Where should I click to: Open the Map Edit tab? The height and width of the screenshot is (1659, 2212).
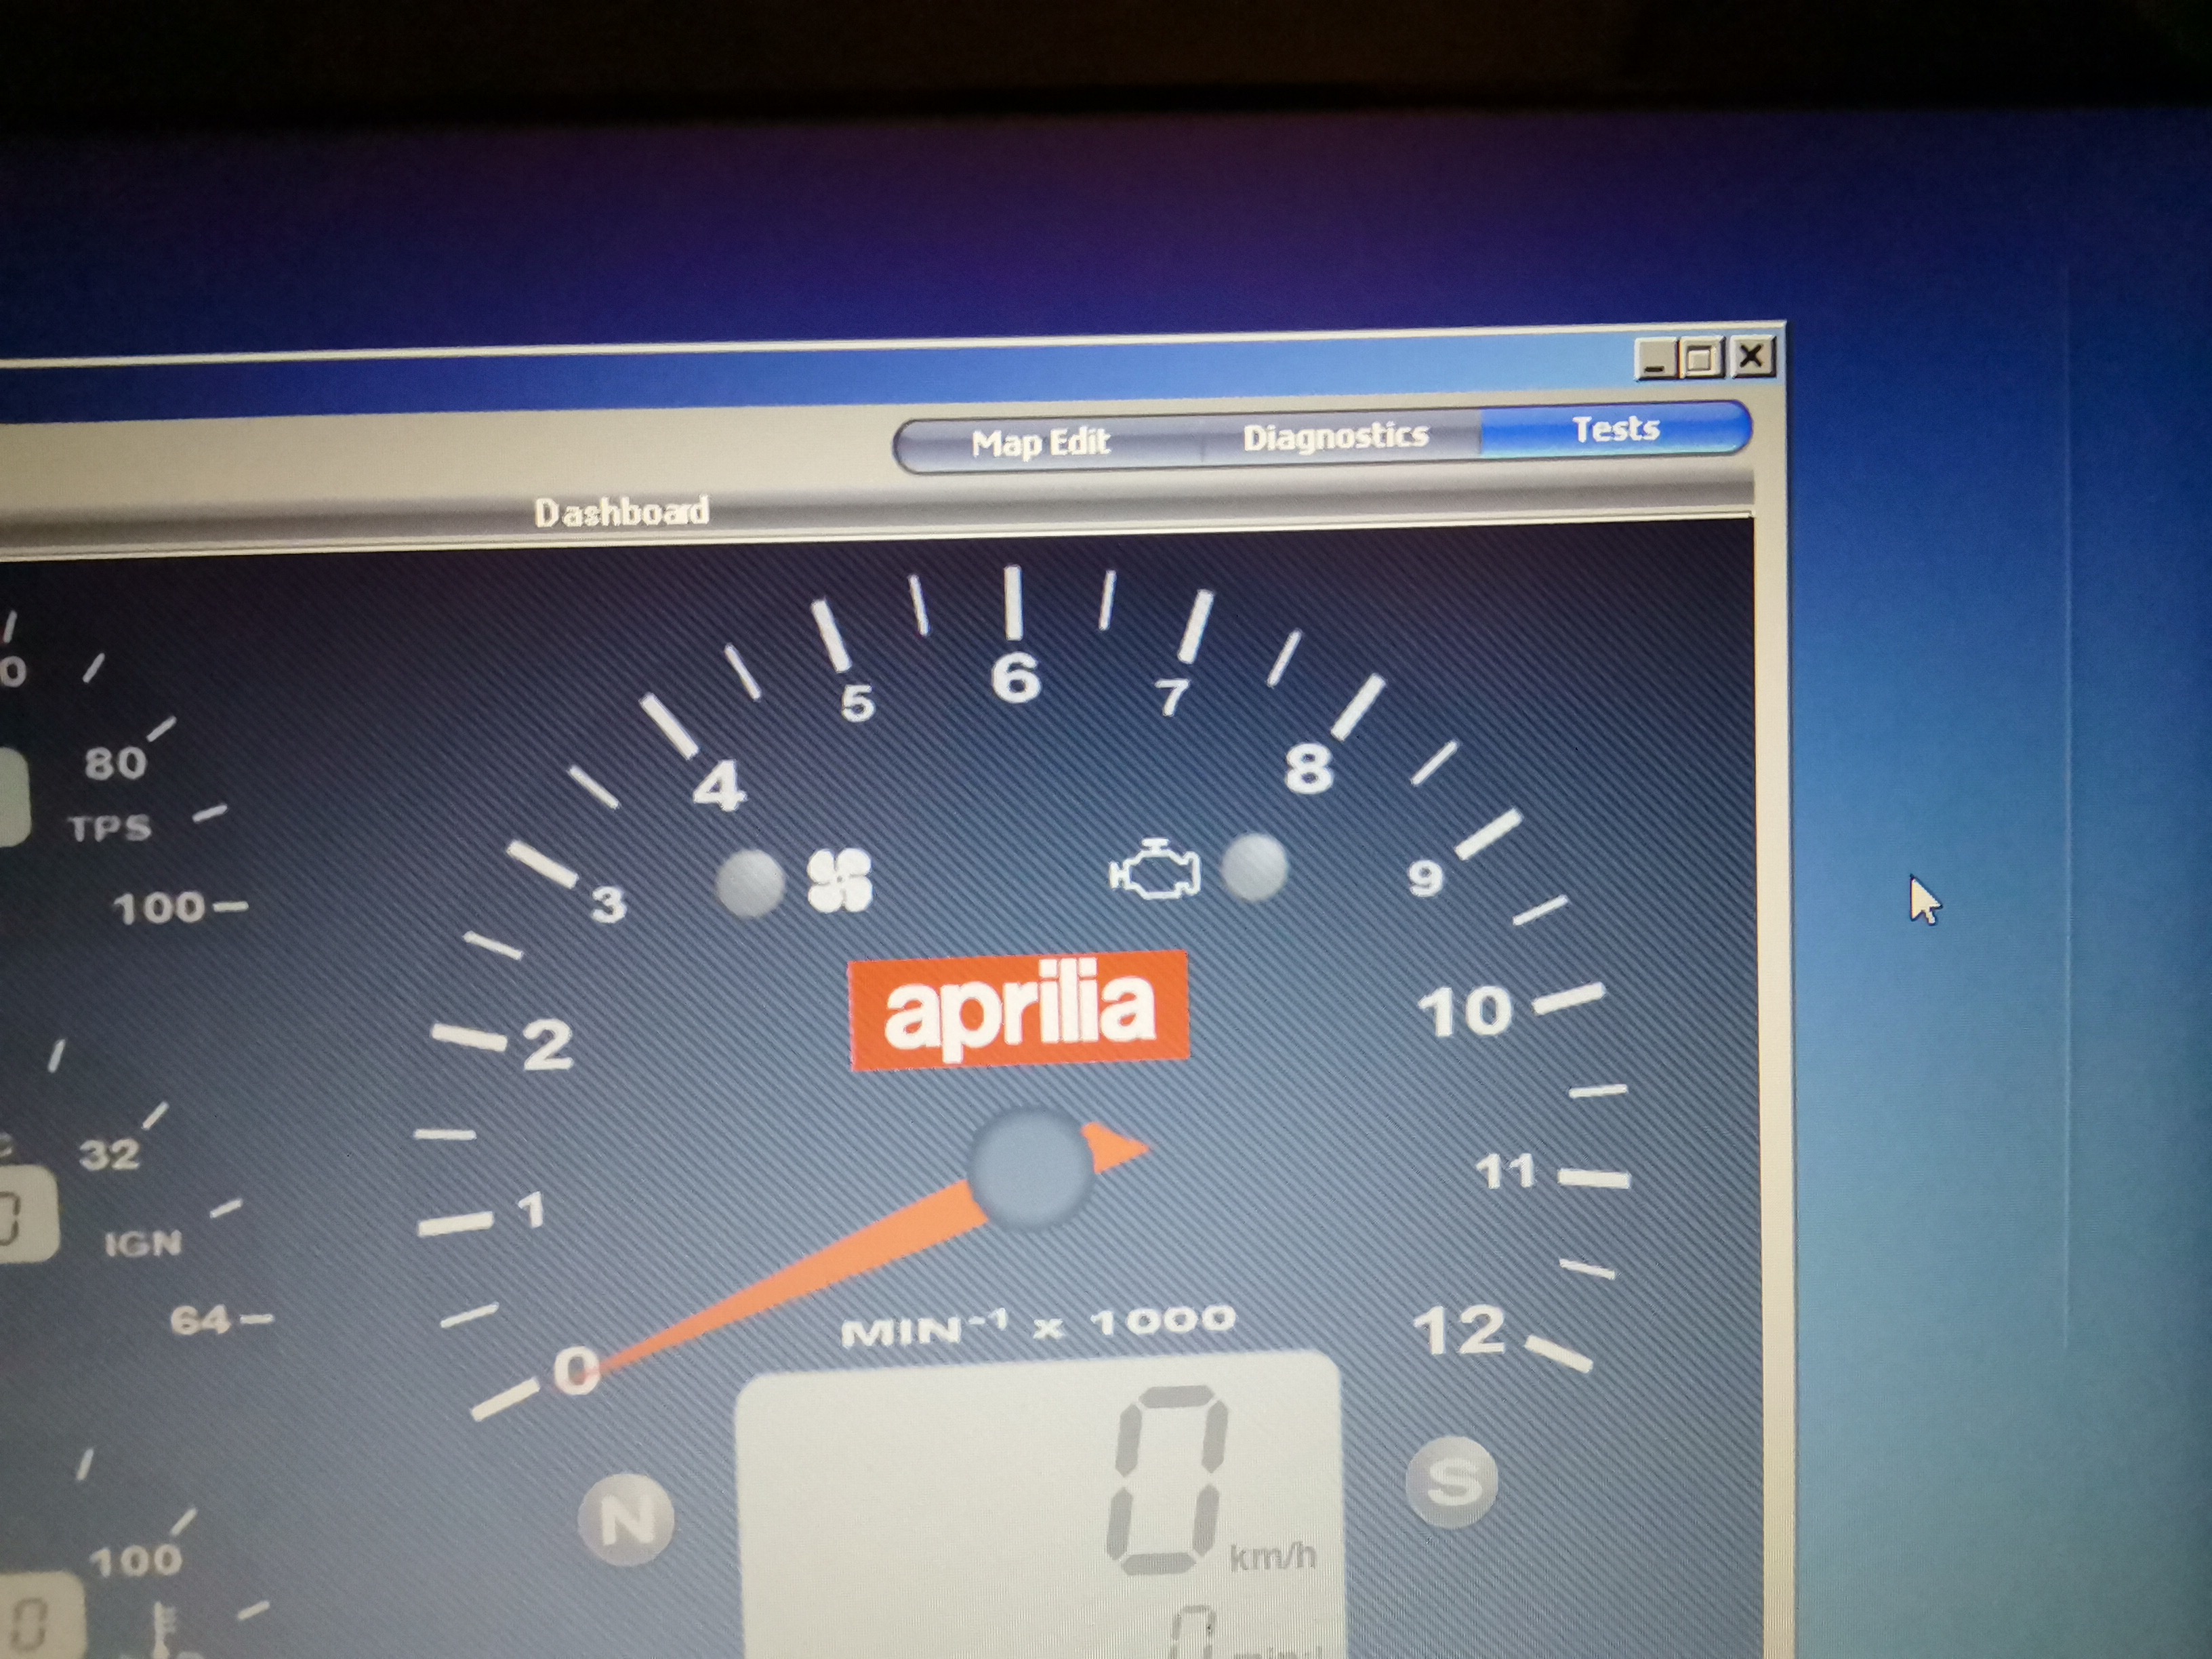(1041, 442)
